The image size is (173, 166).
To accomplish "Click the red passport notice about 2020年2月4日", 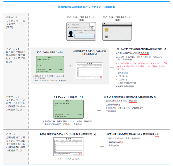I will 141,66.
